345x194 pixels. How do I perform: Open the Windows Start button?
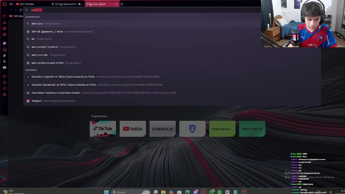[106, 192]
